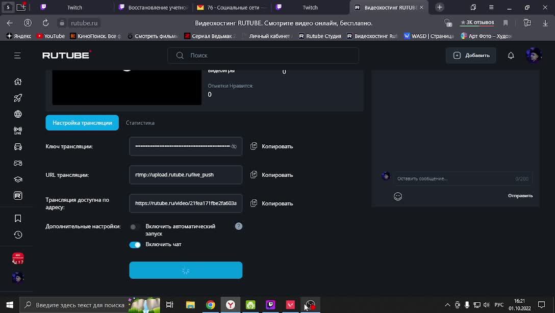Open the Yandex home button in toolbar
The width and height of the screenshot is (555, 313).
[28, 23]
